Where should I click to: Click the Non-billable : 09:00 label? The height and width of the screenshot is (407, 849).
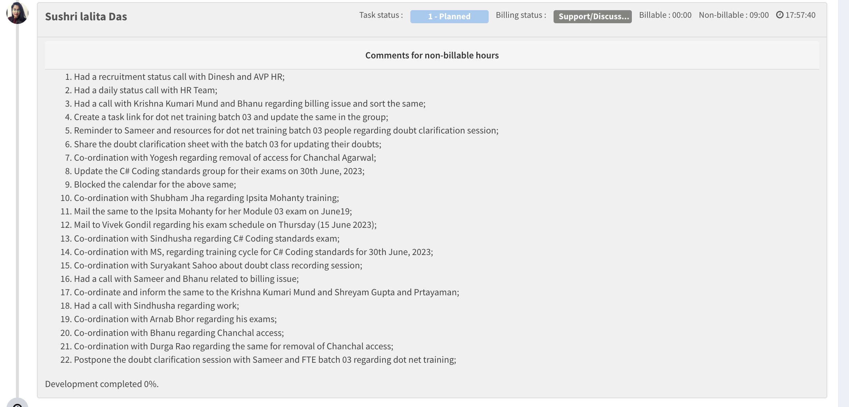(733, 15)
